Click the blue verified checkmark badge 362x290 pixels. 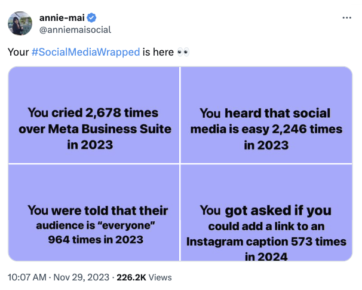pyautogui.click(x=92, y=18)
